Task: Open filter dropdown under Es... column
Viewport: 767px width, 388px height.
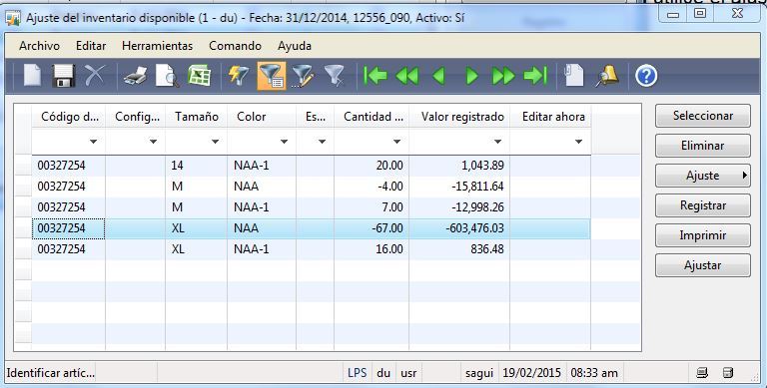Action: coord(322,142)
